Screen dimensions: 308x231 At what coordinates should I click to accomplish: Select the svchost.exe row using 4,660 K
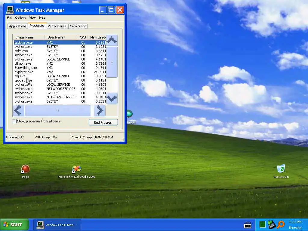tap(60, 85)
